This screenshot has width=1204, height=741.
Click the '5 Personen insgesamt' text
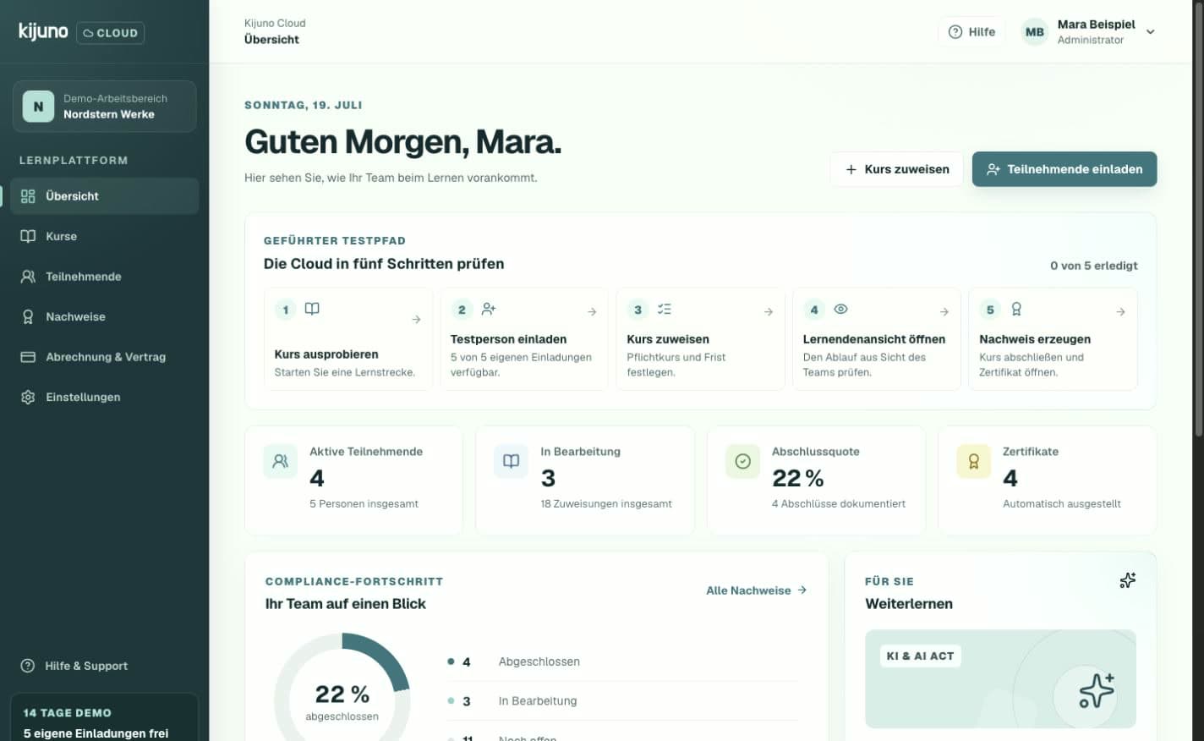pos(364,504)
